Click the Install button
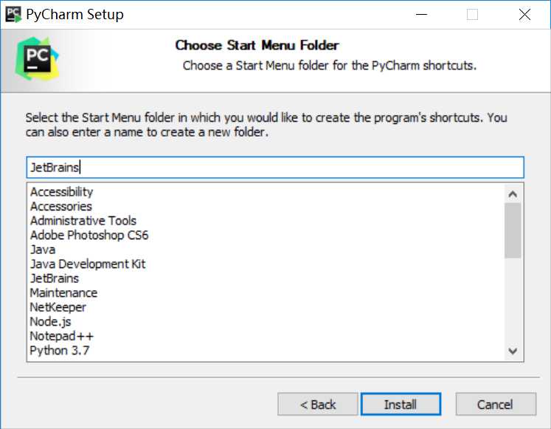 (x=401, y=405)
